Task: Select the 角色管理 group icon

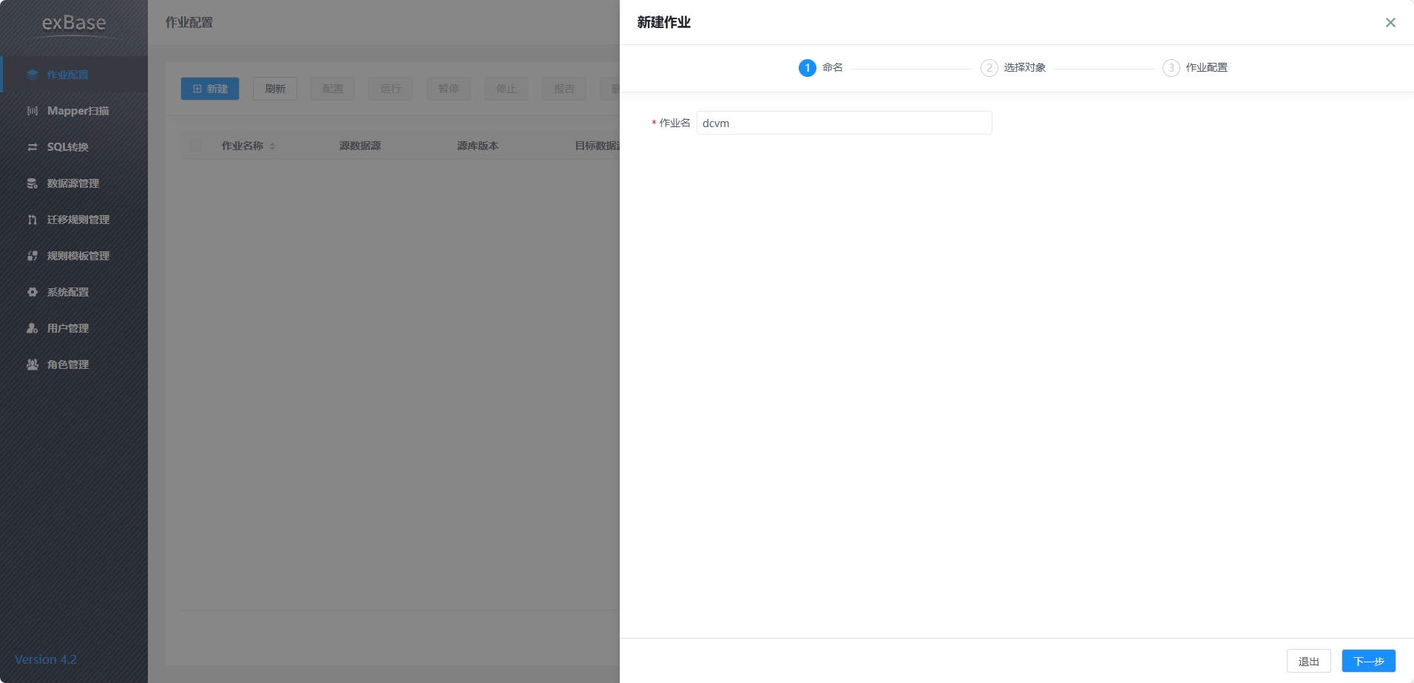Action: 32,364
